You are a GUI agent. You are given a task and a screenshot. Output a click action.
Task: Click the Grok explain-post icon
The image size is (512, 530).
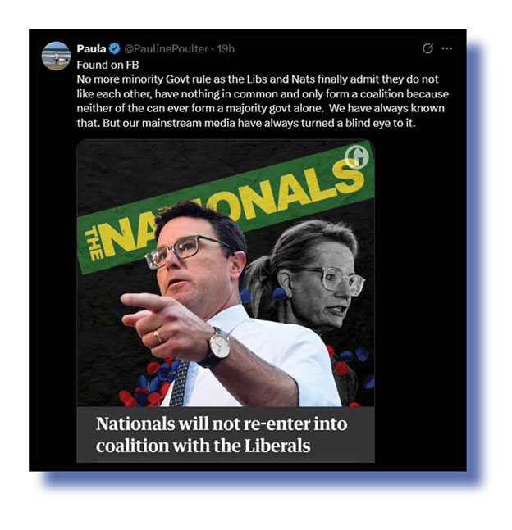[427, 48]
